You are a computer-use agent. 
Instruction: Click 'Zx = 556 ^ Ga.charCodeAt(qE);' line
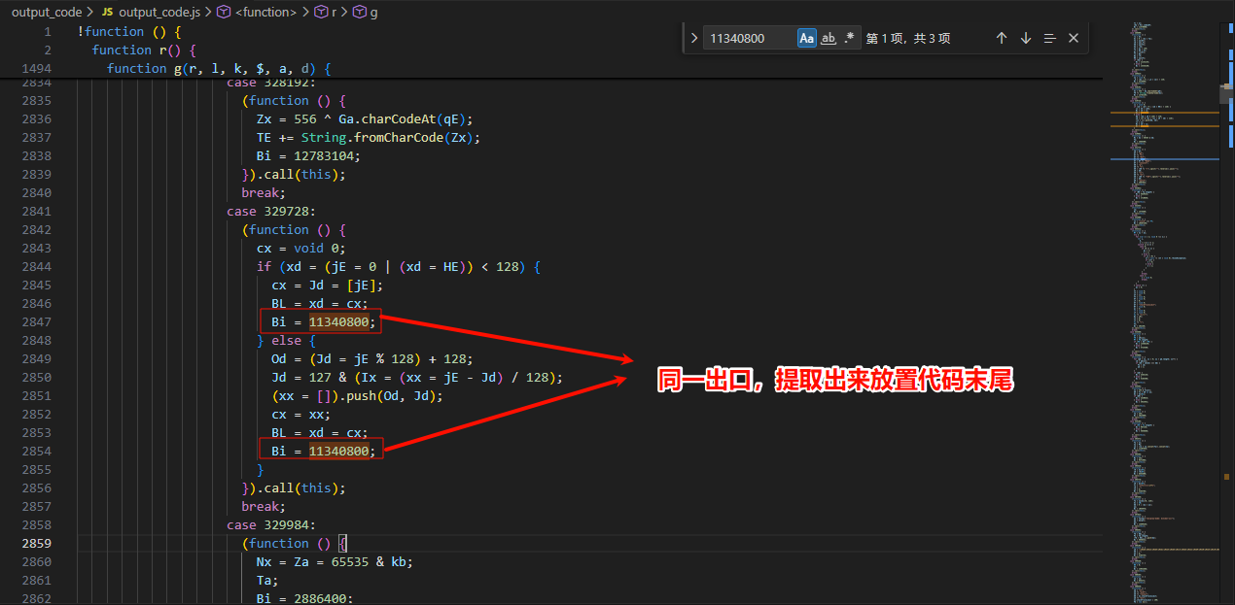365,118
